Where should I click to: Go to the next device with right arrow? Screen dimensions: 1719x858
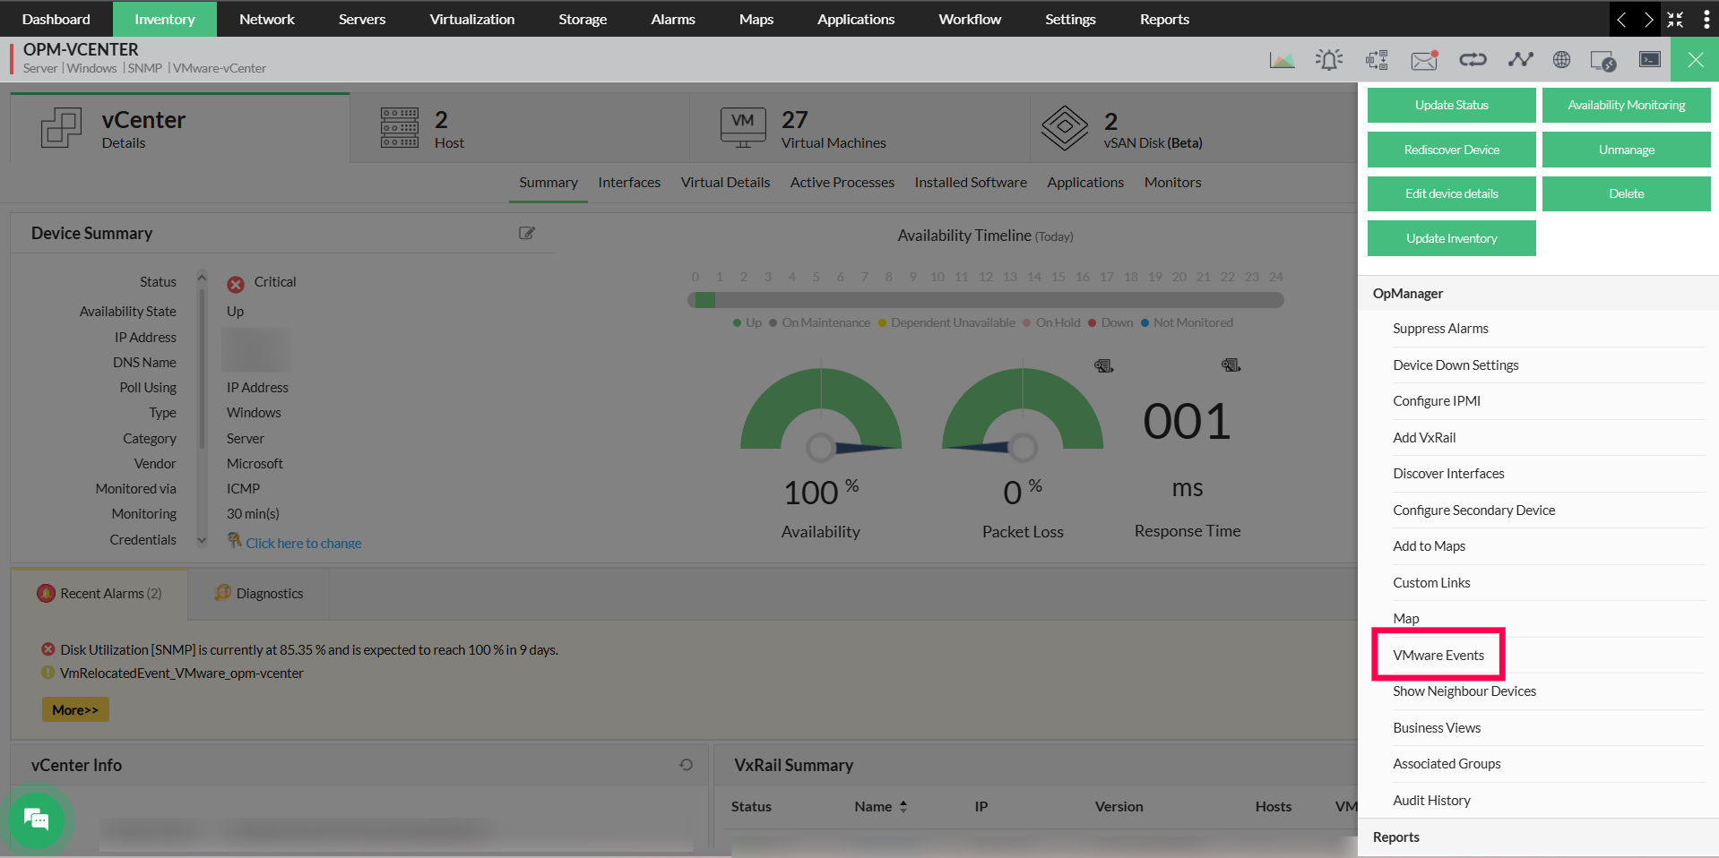coord(1648,19)
